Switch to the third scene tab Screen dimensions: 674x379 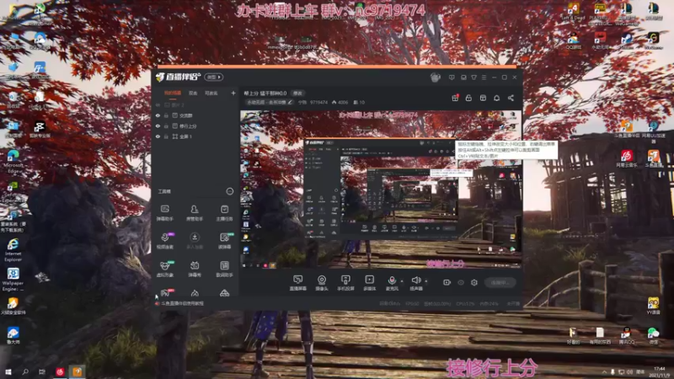(x=211, y=93)
